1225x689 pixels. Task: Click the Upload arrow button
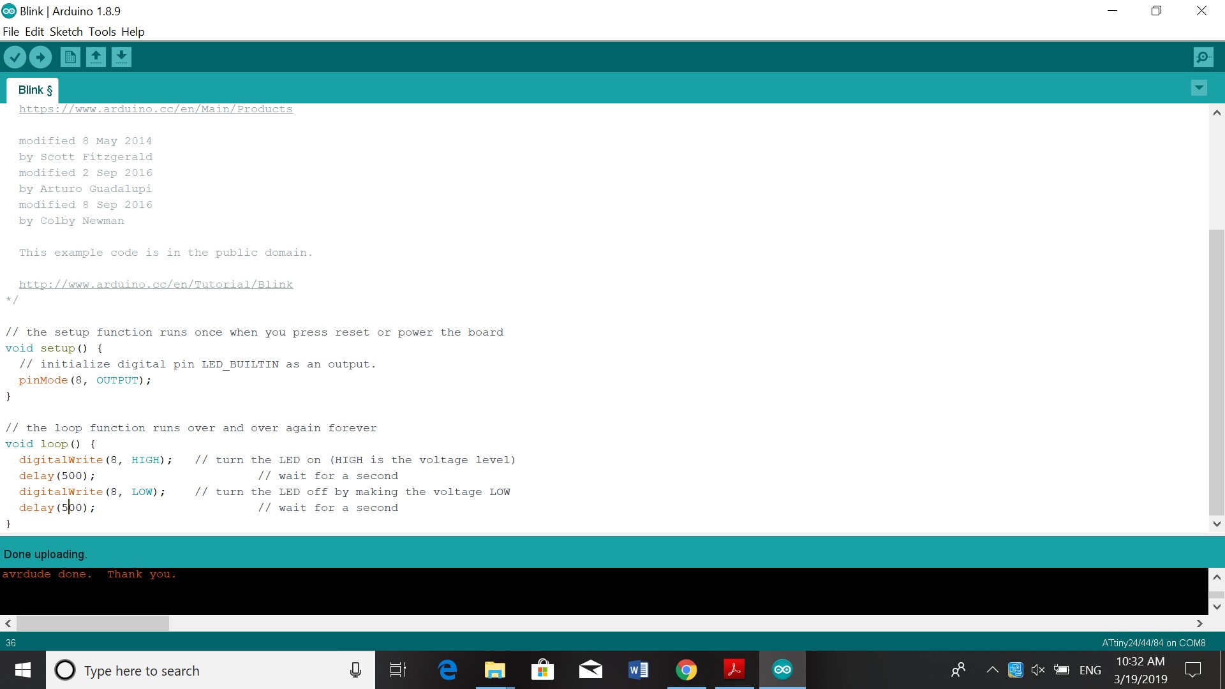click(40, 57)
